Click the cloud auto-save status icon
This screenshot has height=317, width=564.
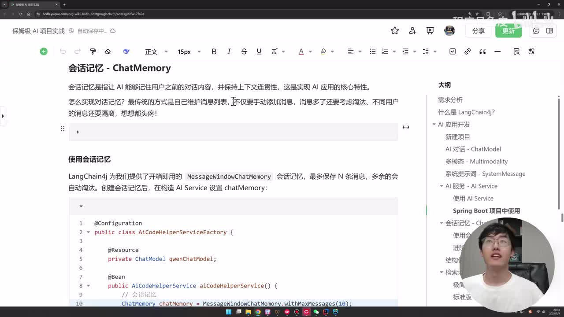[113, 31]
